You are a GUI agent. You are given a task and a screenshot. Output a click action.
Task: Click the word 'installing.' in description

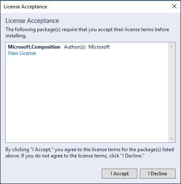pos(16,36)
